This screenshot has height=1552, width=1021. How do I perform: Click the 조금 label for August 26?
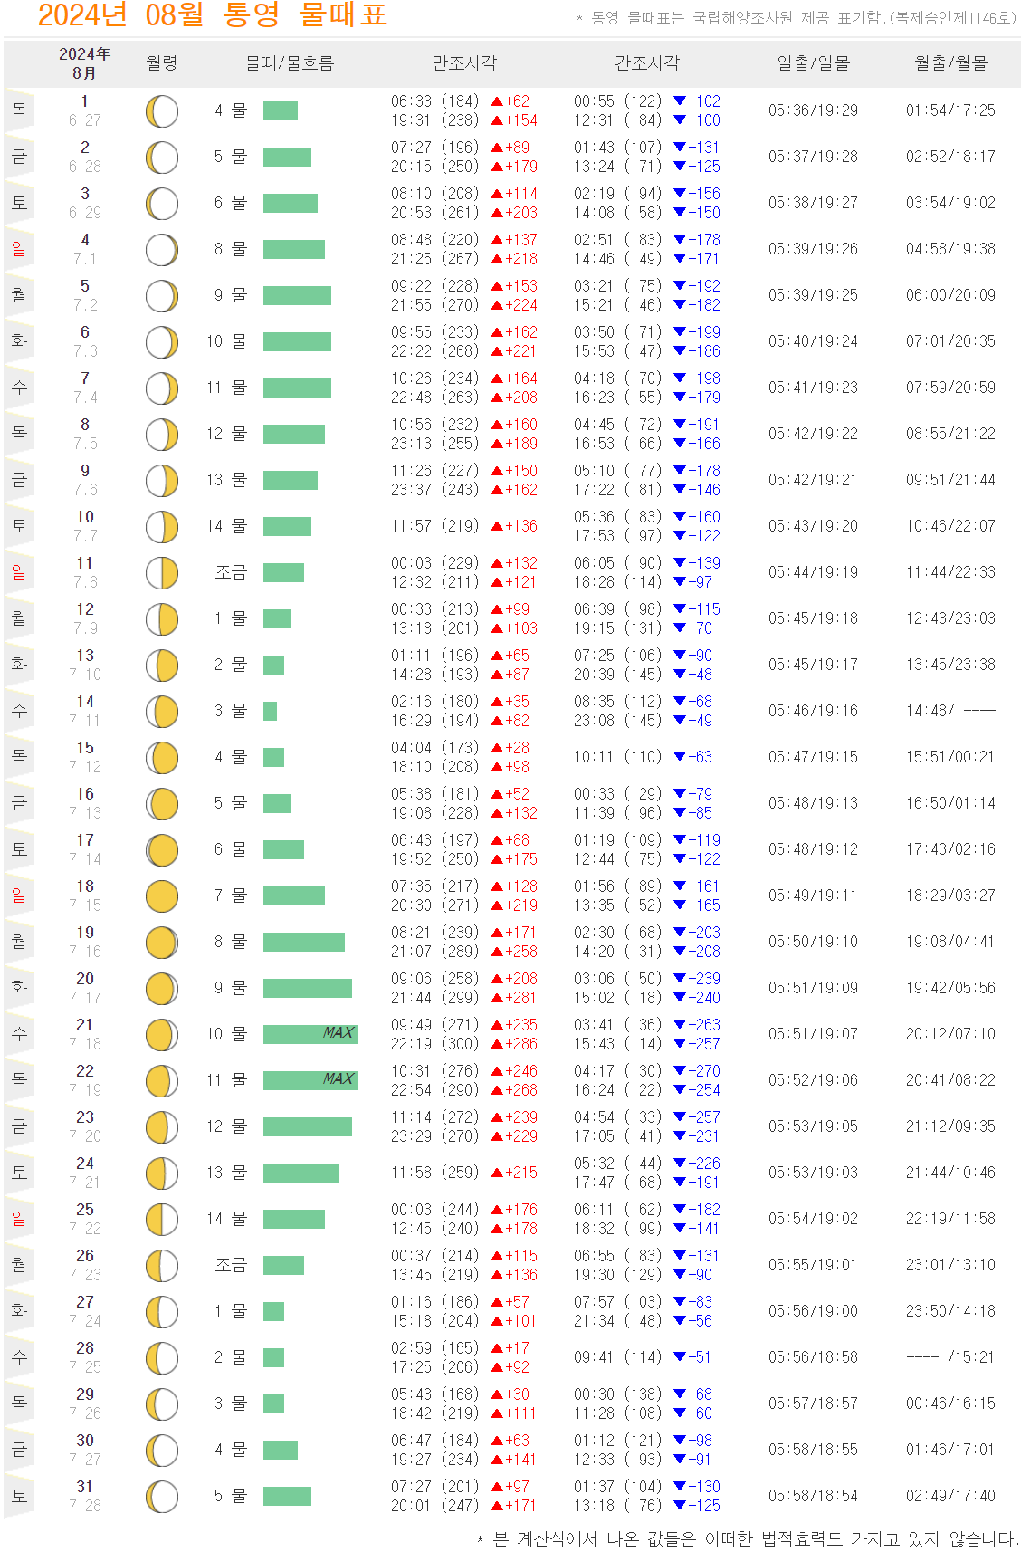(231, 1265)
